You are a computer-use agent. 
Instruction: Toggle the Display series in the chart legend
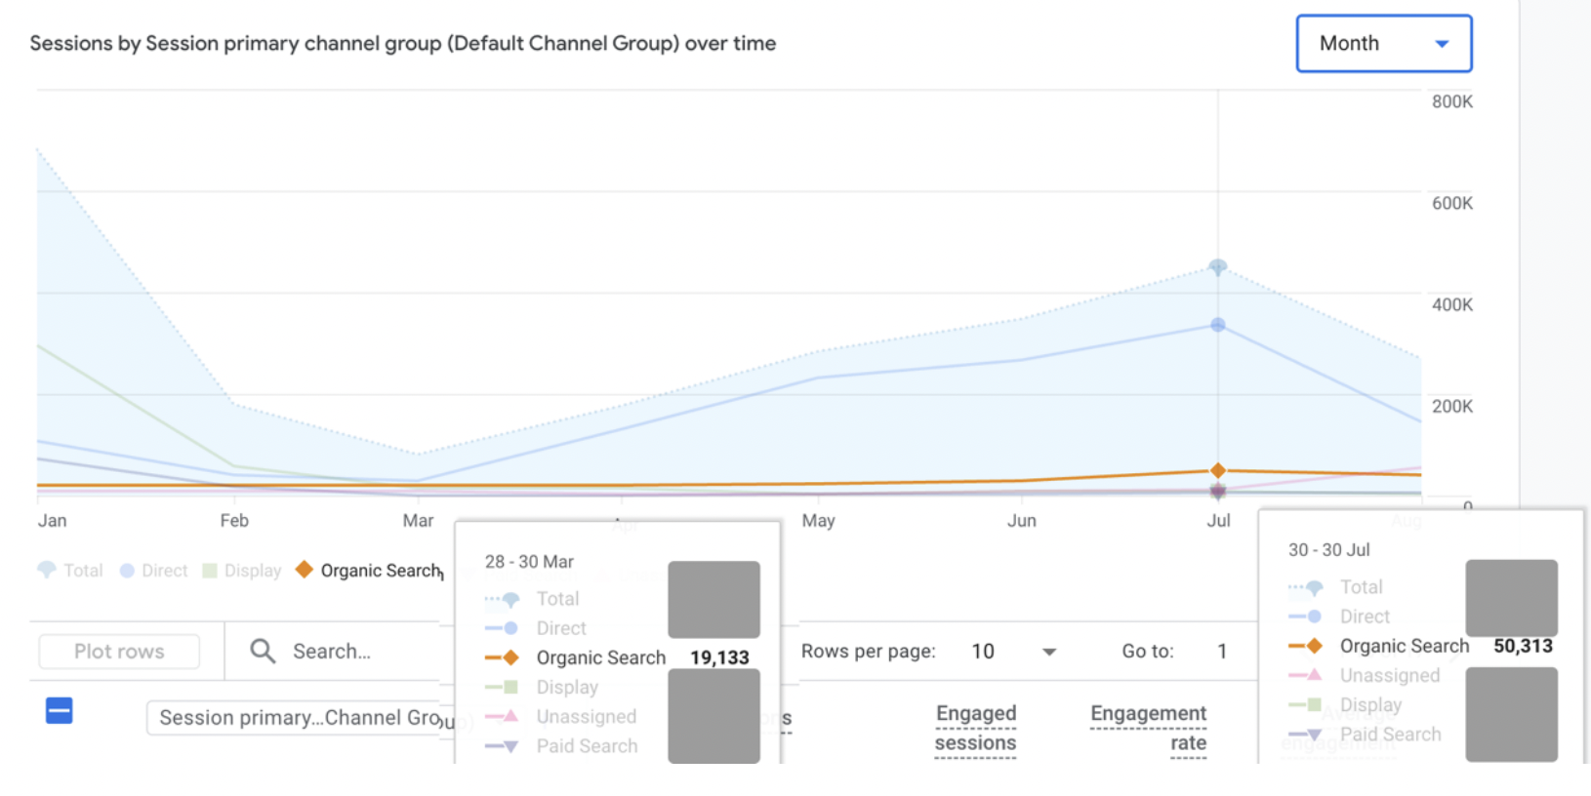[241, 571]
